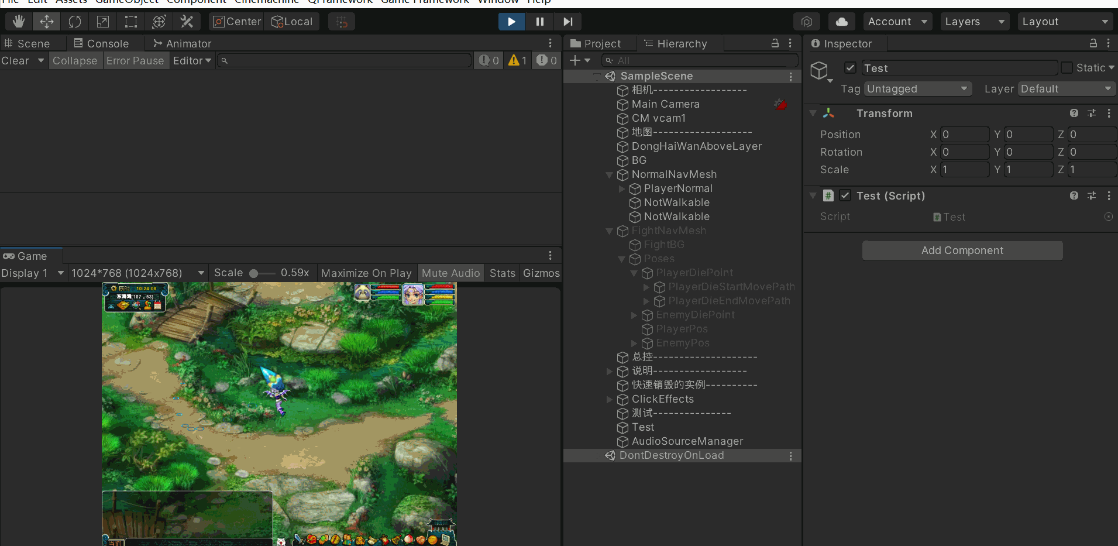The width and height of the screenshot is (1118, 546).
Task: Toggle Local handle rotation
Action: 292,22
